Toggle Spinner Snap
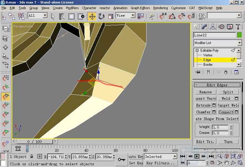Screen dimensions: 245x167 pyautogui.click(x=191, y=16)
